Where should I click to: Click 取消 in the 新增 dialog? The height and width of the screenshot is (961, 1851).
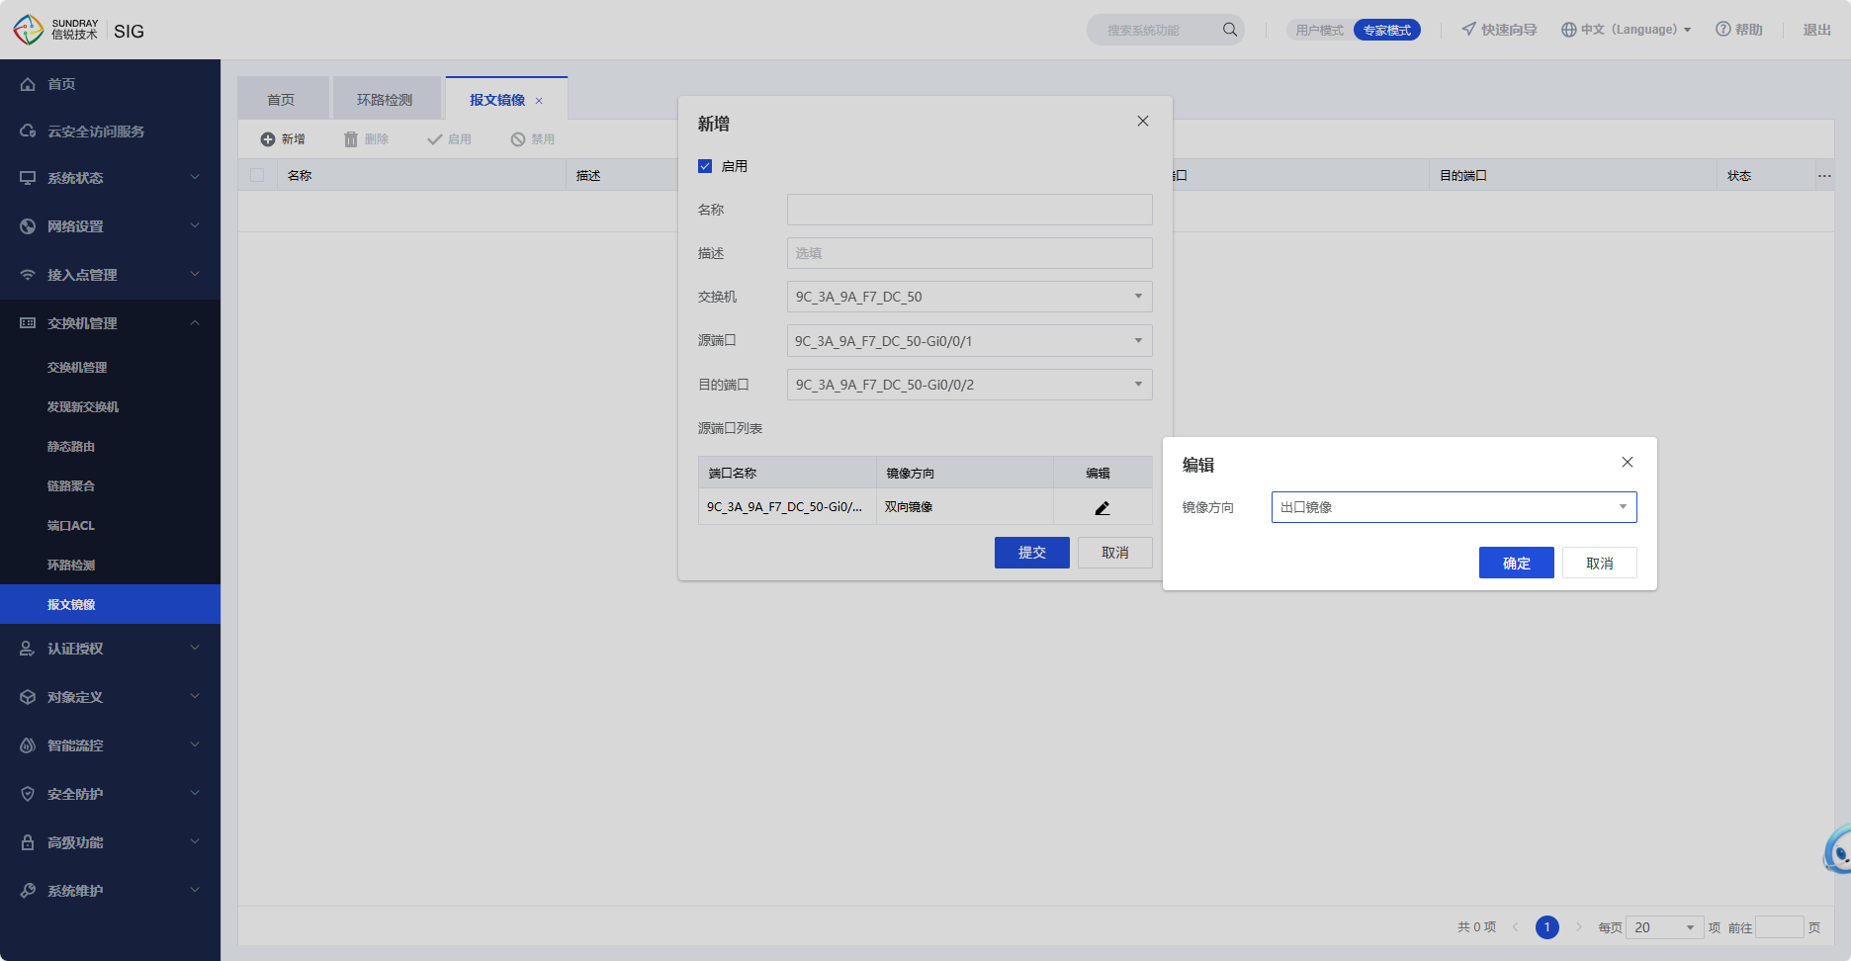(1115, 553)
